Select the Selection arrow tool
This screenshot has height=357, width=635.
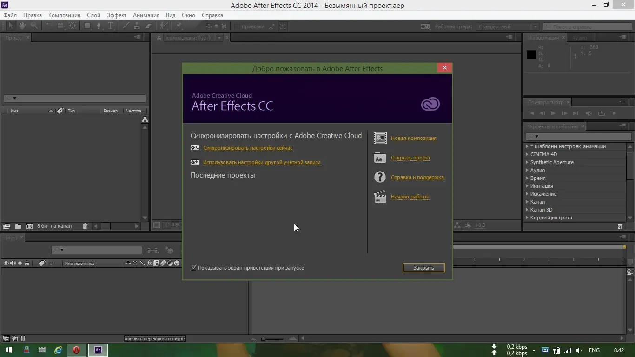tap(10, 26)
